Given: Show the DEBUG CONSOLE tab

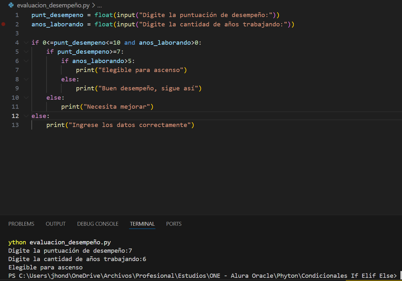Looking at the screenshot, I should tap(98, 224).
